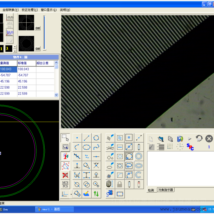Click the red X delete element icon
Image resolution: width=214 pixels, height=214 pixels.
[65, 175]
